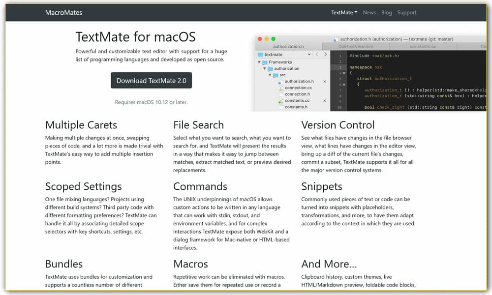Close authorization.h with its × icon
This screenshot has width=492, height=295.
pos(325,82)
